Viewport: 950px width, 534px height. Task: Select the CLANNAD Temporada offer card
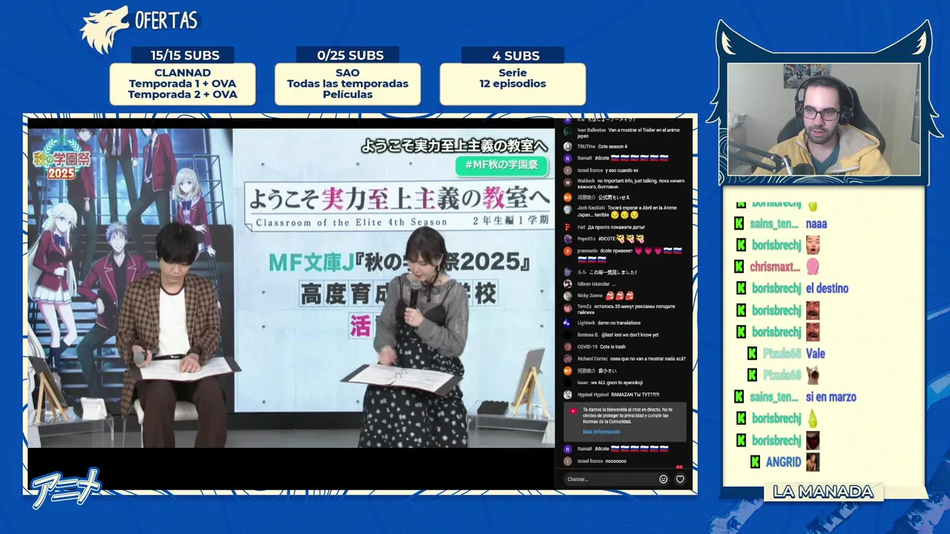pyautogui.click(x=183, y=84)
